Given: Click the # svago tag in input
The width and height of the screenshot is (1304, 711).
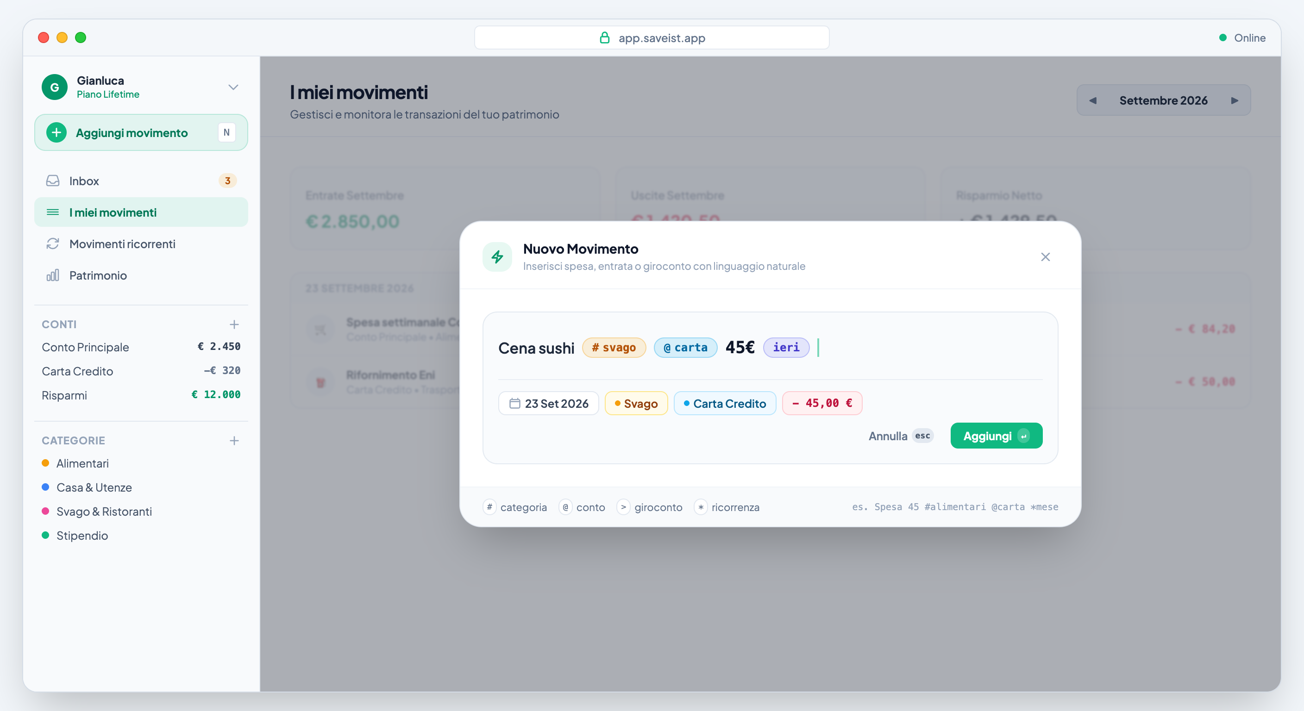Looking at the screenshot, I should tap(614, 348).
